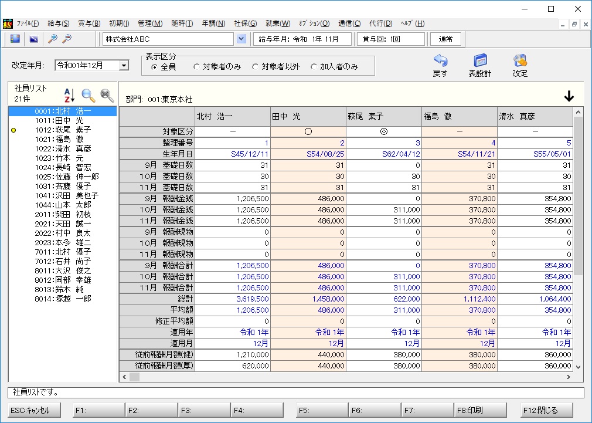
Task: Click the cancel search magnifier icon
Action: click(107, 95)
